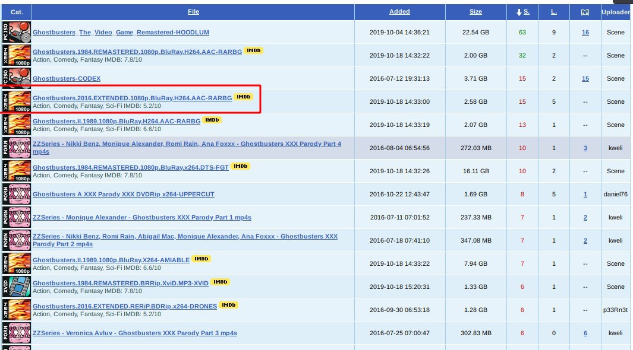Open Ghostbusters.1984.REMASTERED.BRRip.XviD link
633x350 pixels.
[x=121, y=283]
